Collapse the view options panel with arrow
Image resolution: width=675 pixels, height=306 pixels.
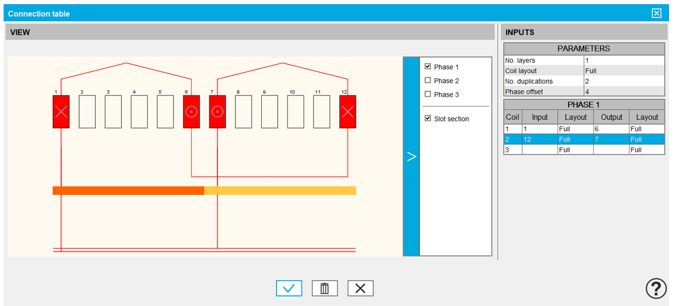click(x=411, y=157)
